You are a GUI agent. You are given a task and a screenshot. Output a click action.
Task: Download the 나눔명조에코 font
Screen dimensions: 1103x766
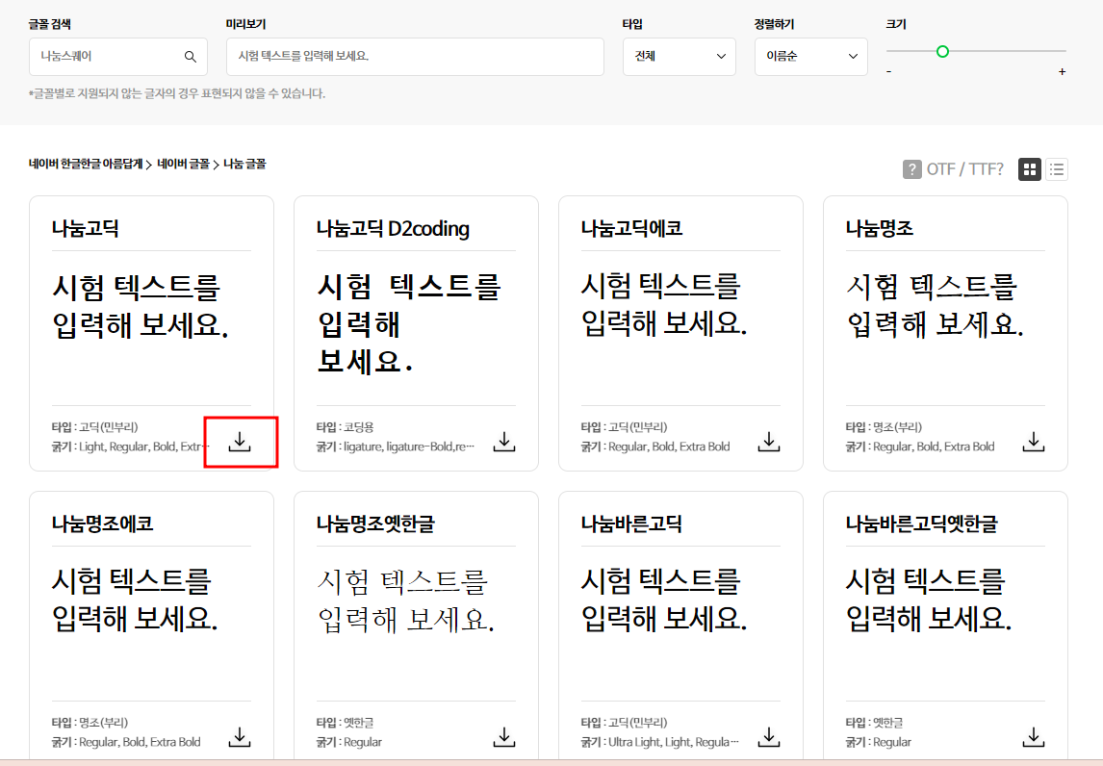pyautogui.click(x=239, y=736)
